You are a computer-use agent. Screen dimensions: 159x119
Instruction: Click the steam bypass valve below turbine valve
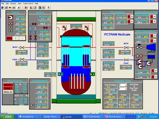(139, 56)
